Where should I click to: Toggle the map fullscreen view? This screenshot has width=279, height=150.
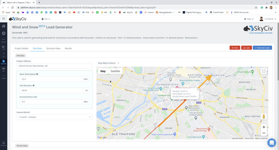pos(263,71)
